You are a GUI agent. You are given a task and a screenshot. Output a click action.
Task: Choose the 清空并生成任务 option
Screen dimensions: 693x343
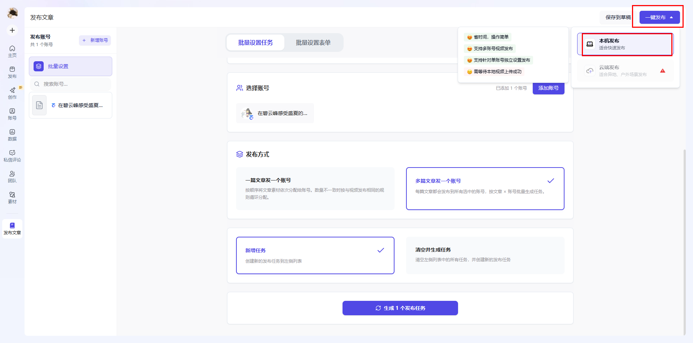click(485, 255)
